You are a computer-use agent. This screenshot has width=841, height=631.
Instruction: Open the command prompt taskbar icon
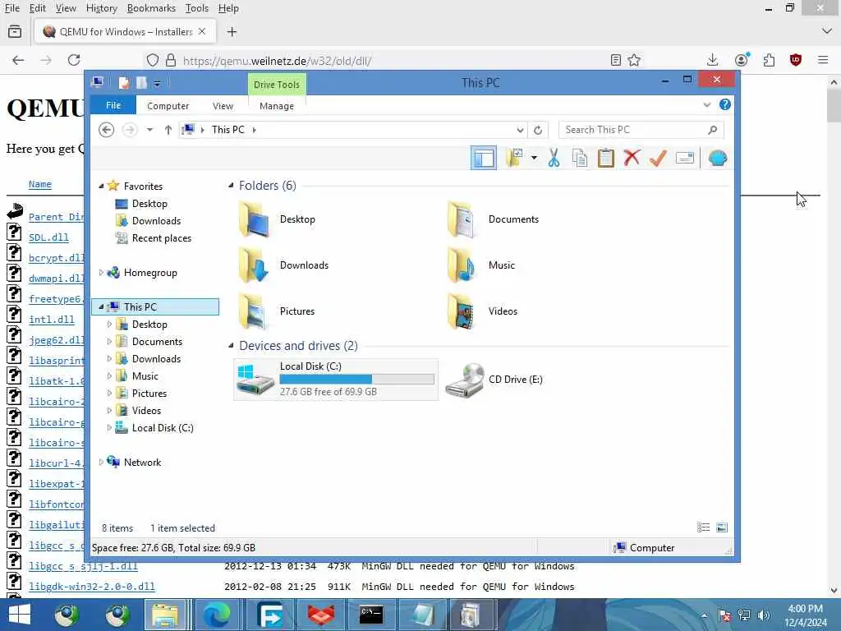371,615
